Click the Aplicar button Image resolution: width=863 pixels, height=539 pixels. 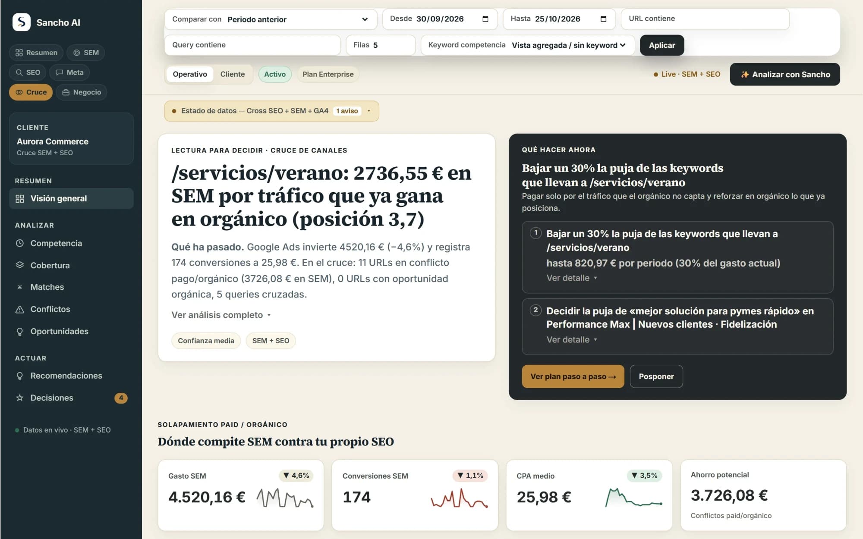(662, 45)
